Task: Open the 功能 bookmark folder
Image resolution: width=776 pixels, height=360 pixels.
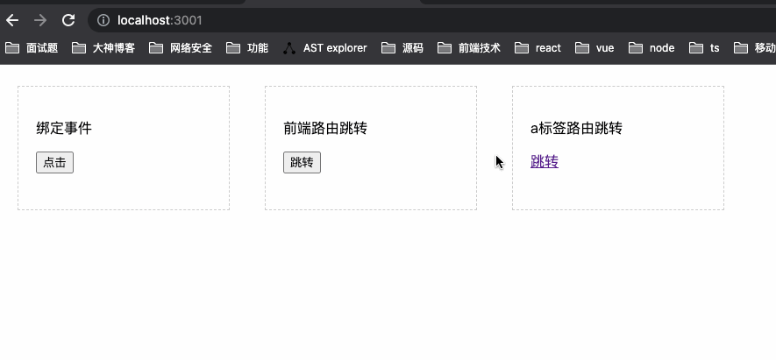Action: click(x=247, y=48)
